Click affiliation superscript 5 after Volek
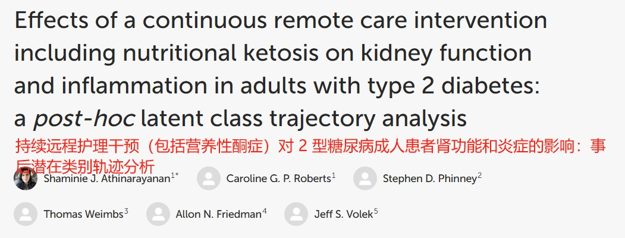 point(376,212)
